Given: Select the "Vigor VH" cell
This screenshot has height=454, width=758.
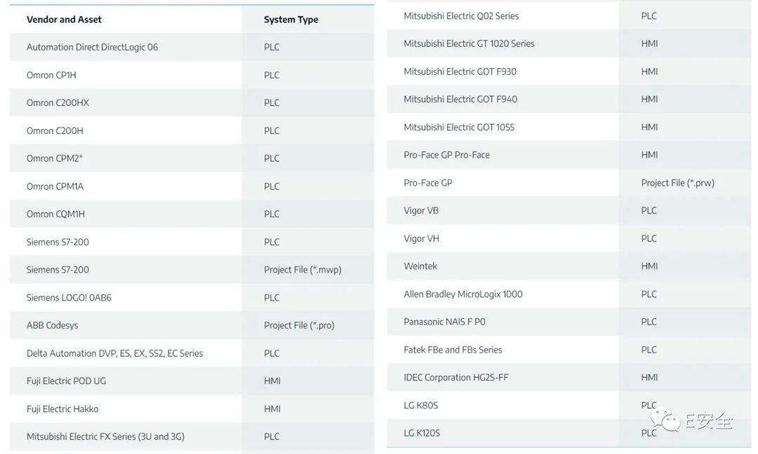Looking at the screenshot, I should point(422,238).
